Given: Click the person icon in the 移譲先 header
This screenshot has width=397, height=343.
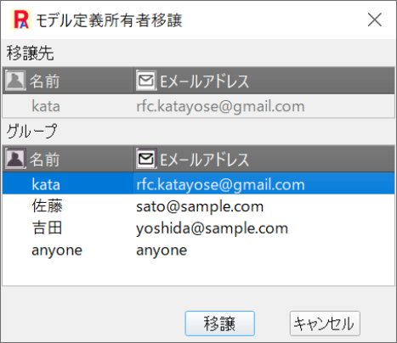Looking at the screenshot, I should tap(15, 81).
